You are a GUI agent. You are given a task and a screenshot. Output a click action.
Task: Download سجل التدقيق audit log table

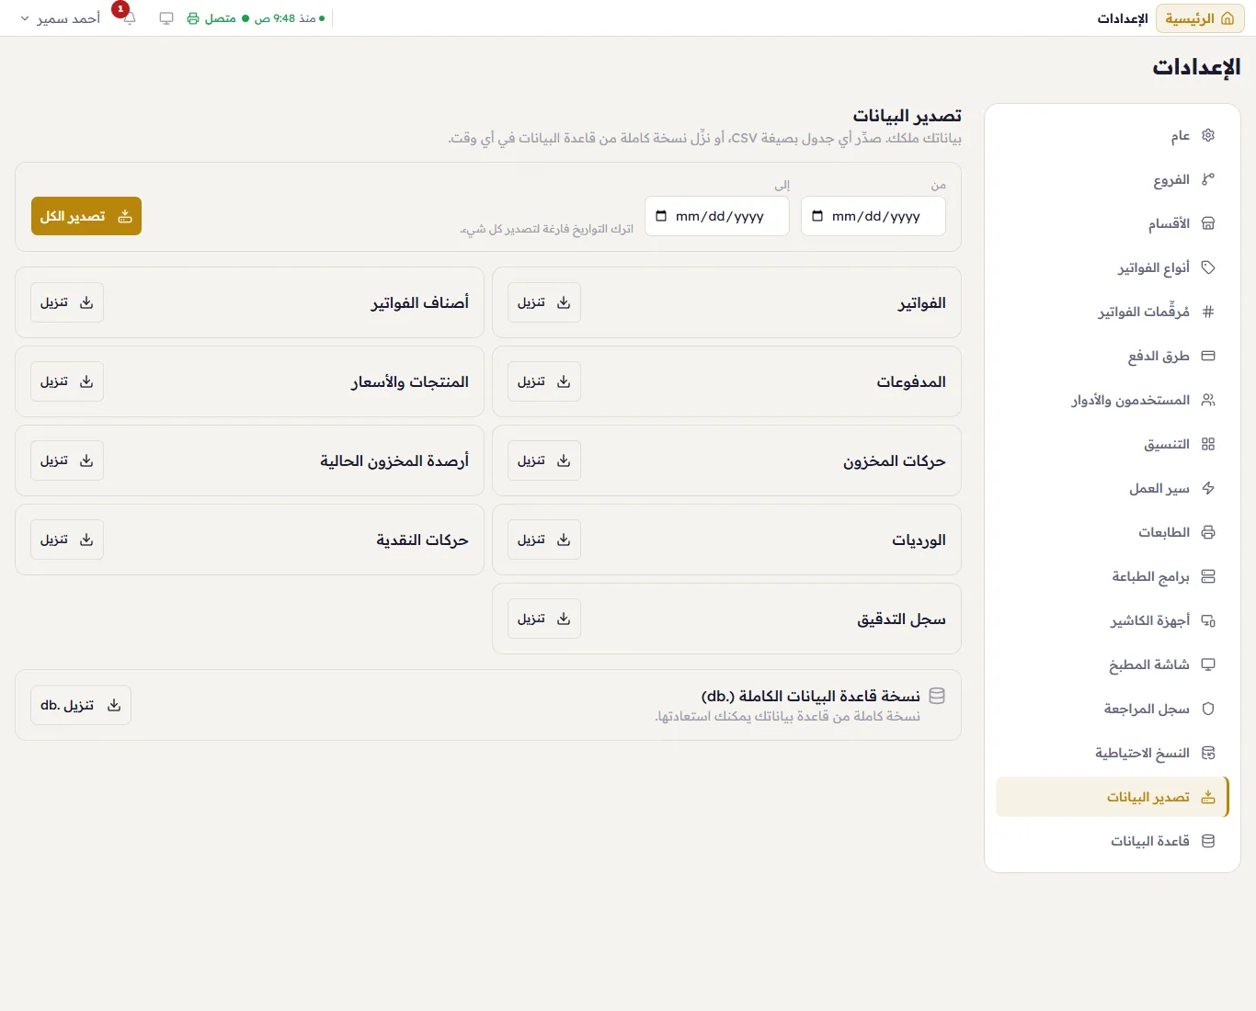[x=544, y=619]
